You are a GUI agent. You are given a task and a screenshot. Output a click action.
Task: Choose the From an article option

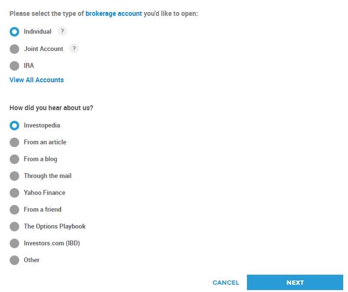pyautogui.click(x=14, y=142)
